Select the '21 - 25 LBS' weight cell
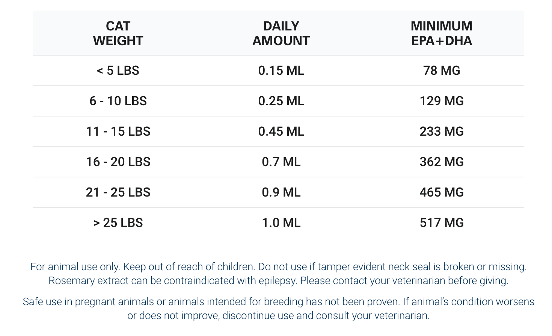Viewport: 552px width, 336px height. (x=118, y=192)
